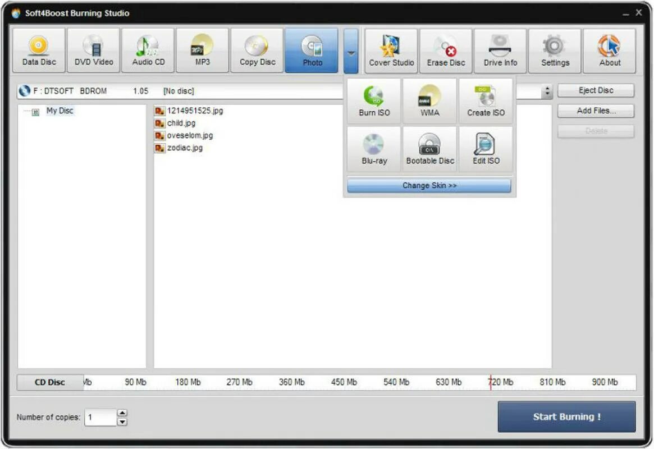Image resolution: width=654 pixels, height=449 pixels.
Task: Collapse the more-tools dropdown arrow
Action: coord(351,51)
